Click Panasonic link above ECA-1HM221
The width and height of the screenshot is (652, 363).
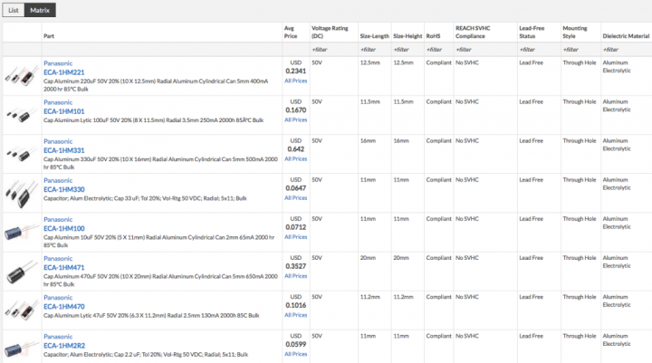58,63
